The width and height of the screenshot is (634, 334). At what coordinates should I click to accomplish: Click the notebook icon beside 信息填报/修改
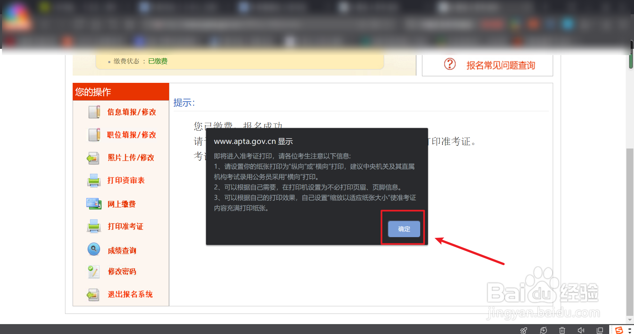click(x=94, y=112)
